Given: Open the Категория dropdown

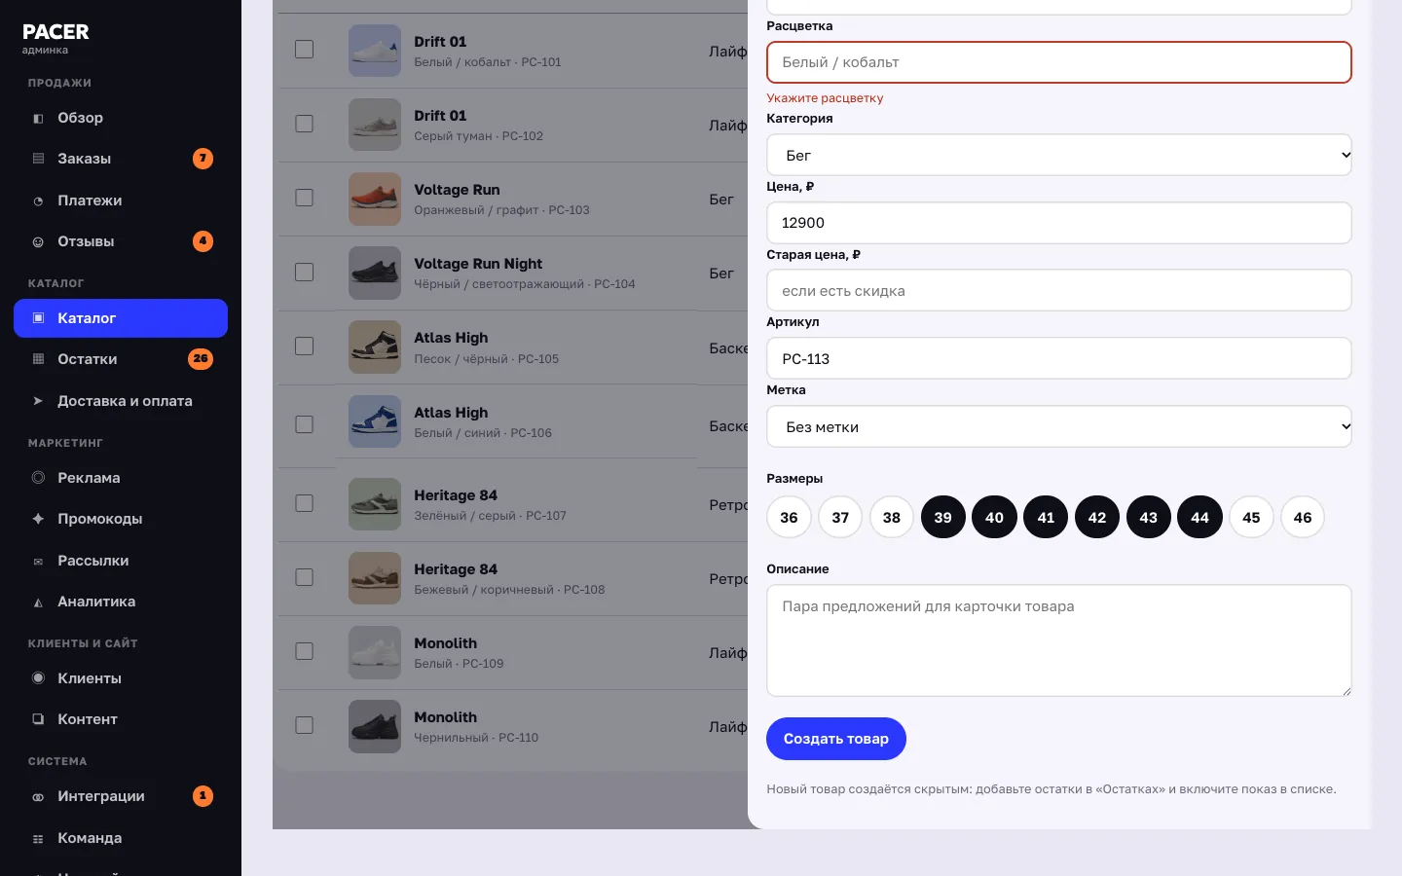Looking at the screenshot, I should pos(1059,155).
